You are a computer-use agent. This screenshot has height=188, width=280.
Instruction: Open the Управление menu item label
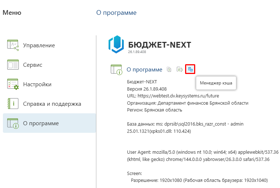(x=39, y=45)
